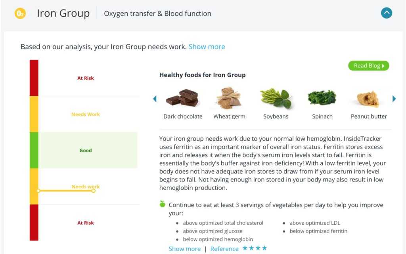
Task: Select the Soybeans image
Action: [276, 99]
